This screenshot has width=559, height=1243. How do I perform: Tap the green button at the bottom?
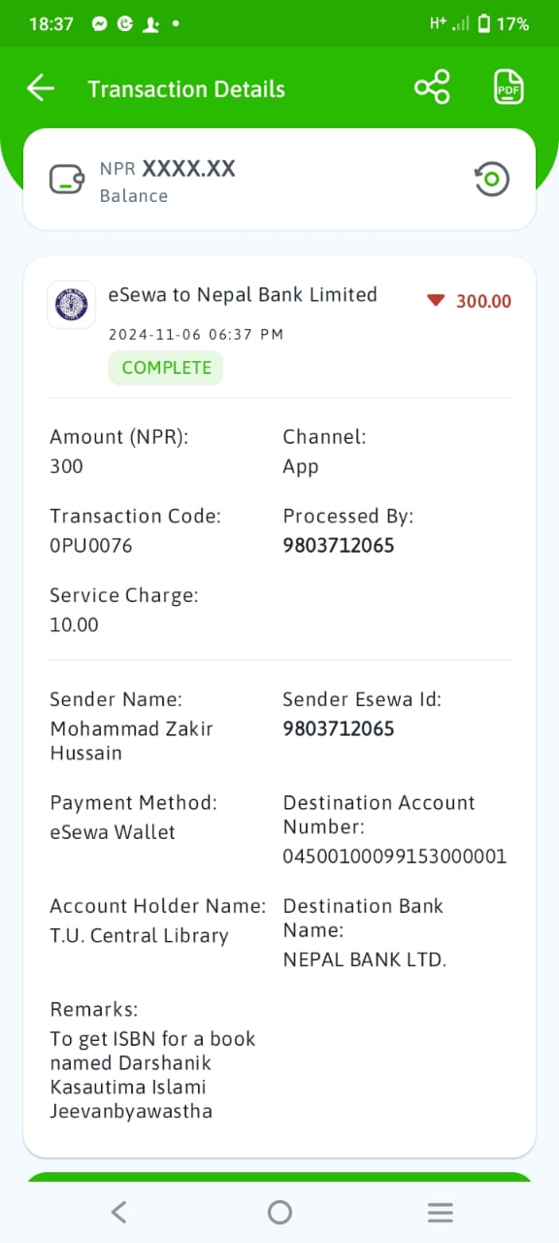(279, 1177)
